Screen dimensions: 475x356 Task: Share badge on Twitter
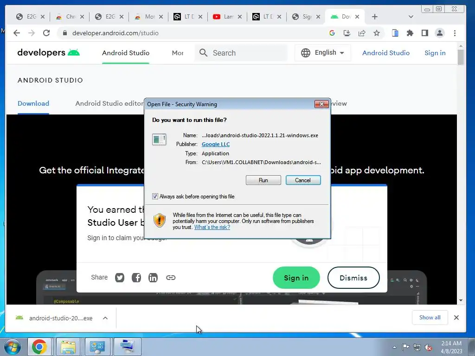click(x=120, y=278)
